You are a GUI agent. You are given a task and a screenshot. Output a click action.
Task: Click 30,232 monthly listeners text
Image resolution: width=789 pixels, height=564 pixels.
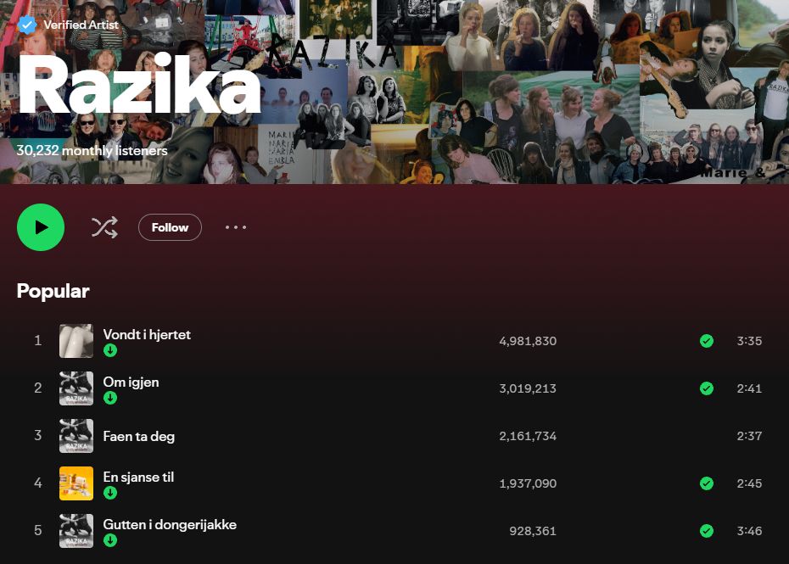[x=92, y=150]
